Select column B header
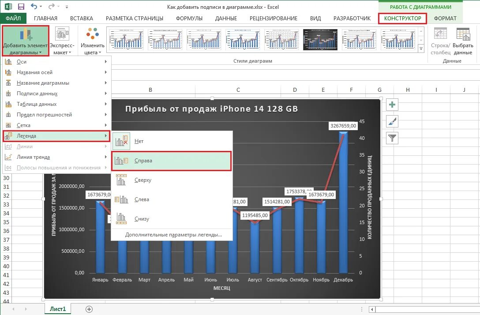Screen dimensions: 480x315 tap(150, 90)
